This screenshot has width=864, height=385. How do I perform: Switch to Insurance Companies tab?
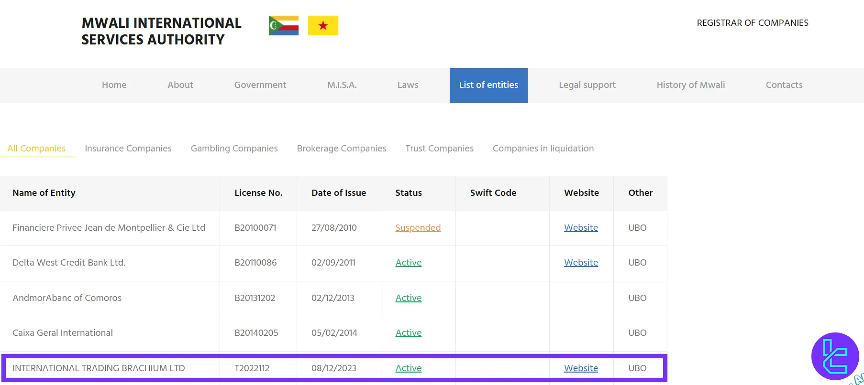tap(128, 149)
